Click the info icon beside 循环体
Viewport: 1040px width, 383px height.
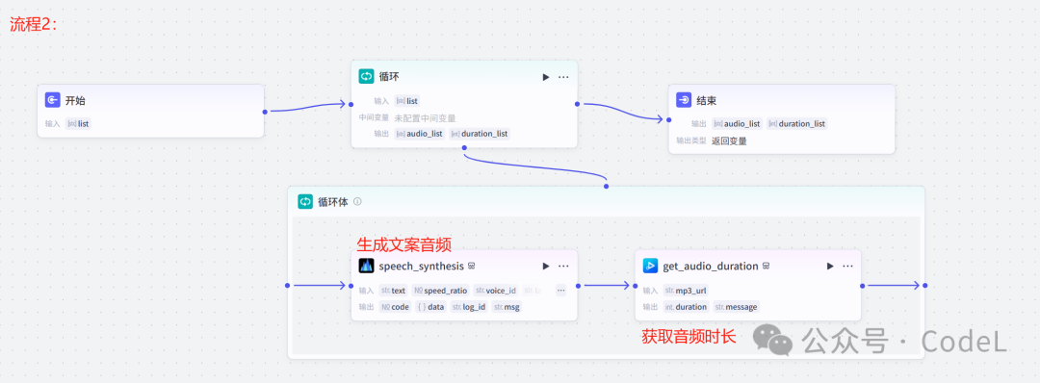pyautogui.click(x=357, y=201)
